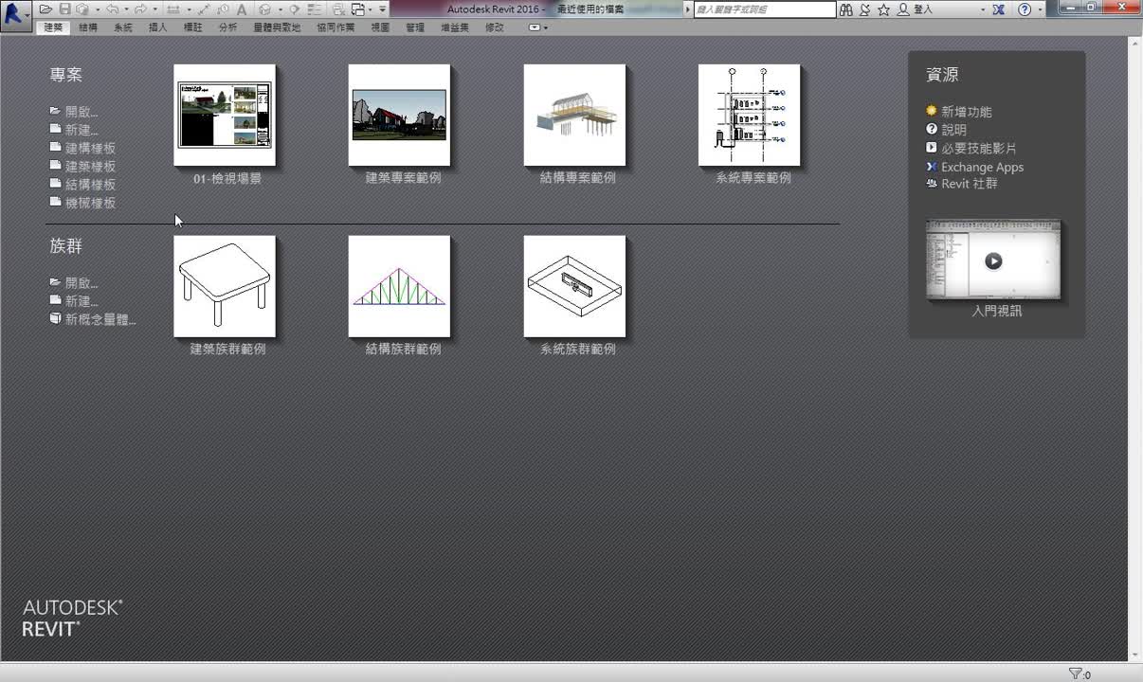Click the keyword search input field
The width and height of the screenshot is (1143, 682).
point(764,9)
